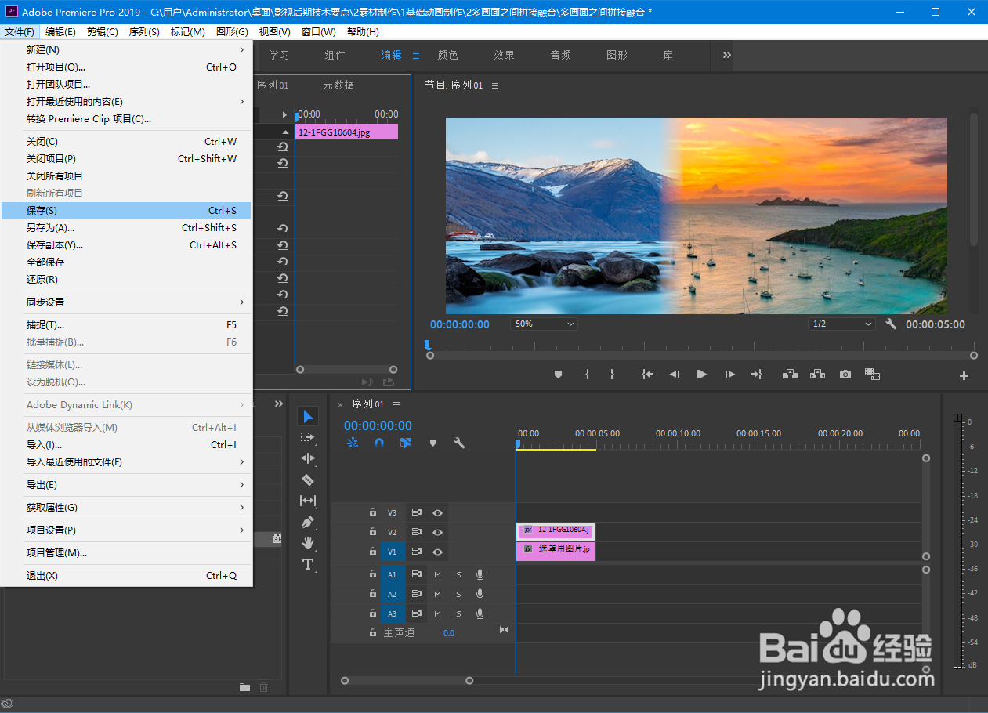This screenshot has height=713, width=988.
Task: Select the Razor tool
Action: tap(308, 480)
